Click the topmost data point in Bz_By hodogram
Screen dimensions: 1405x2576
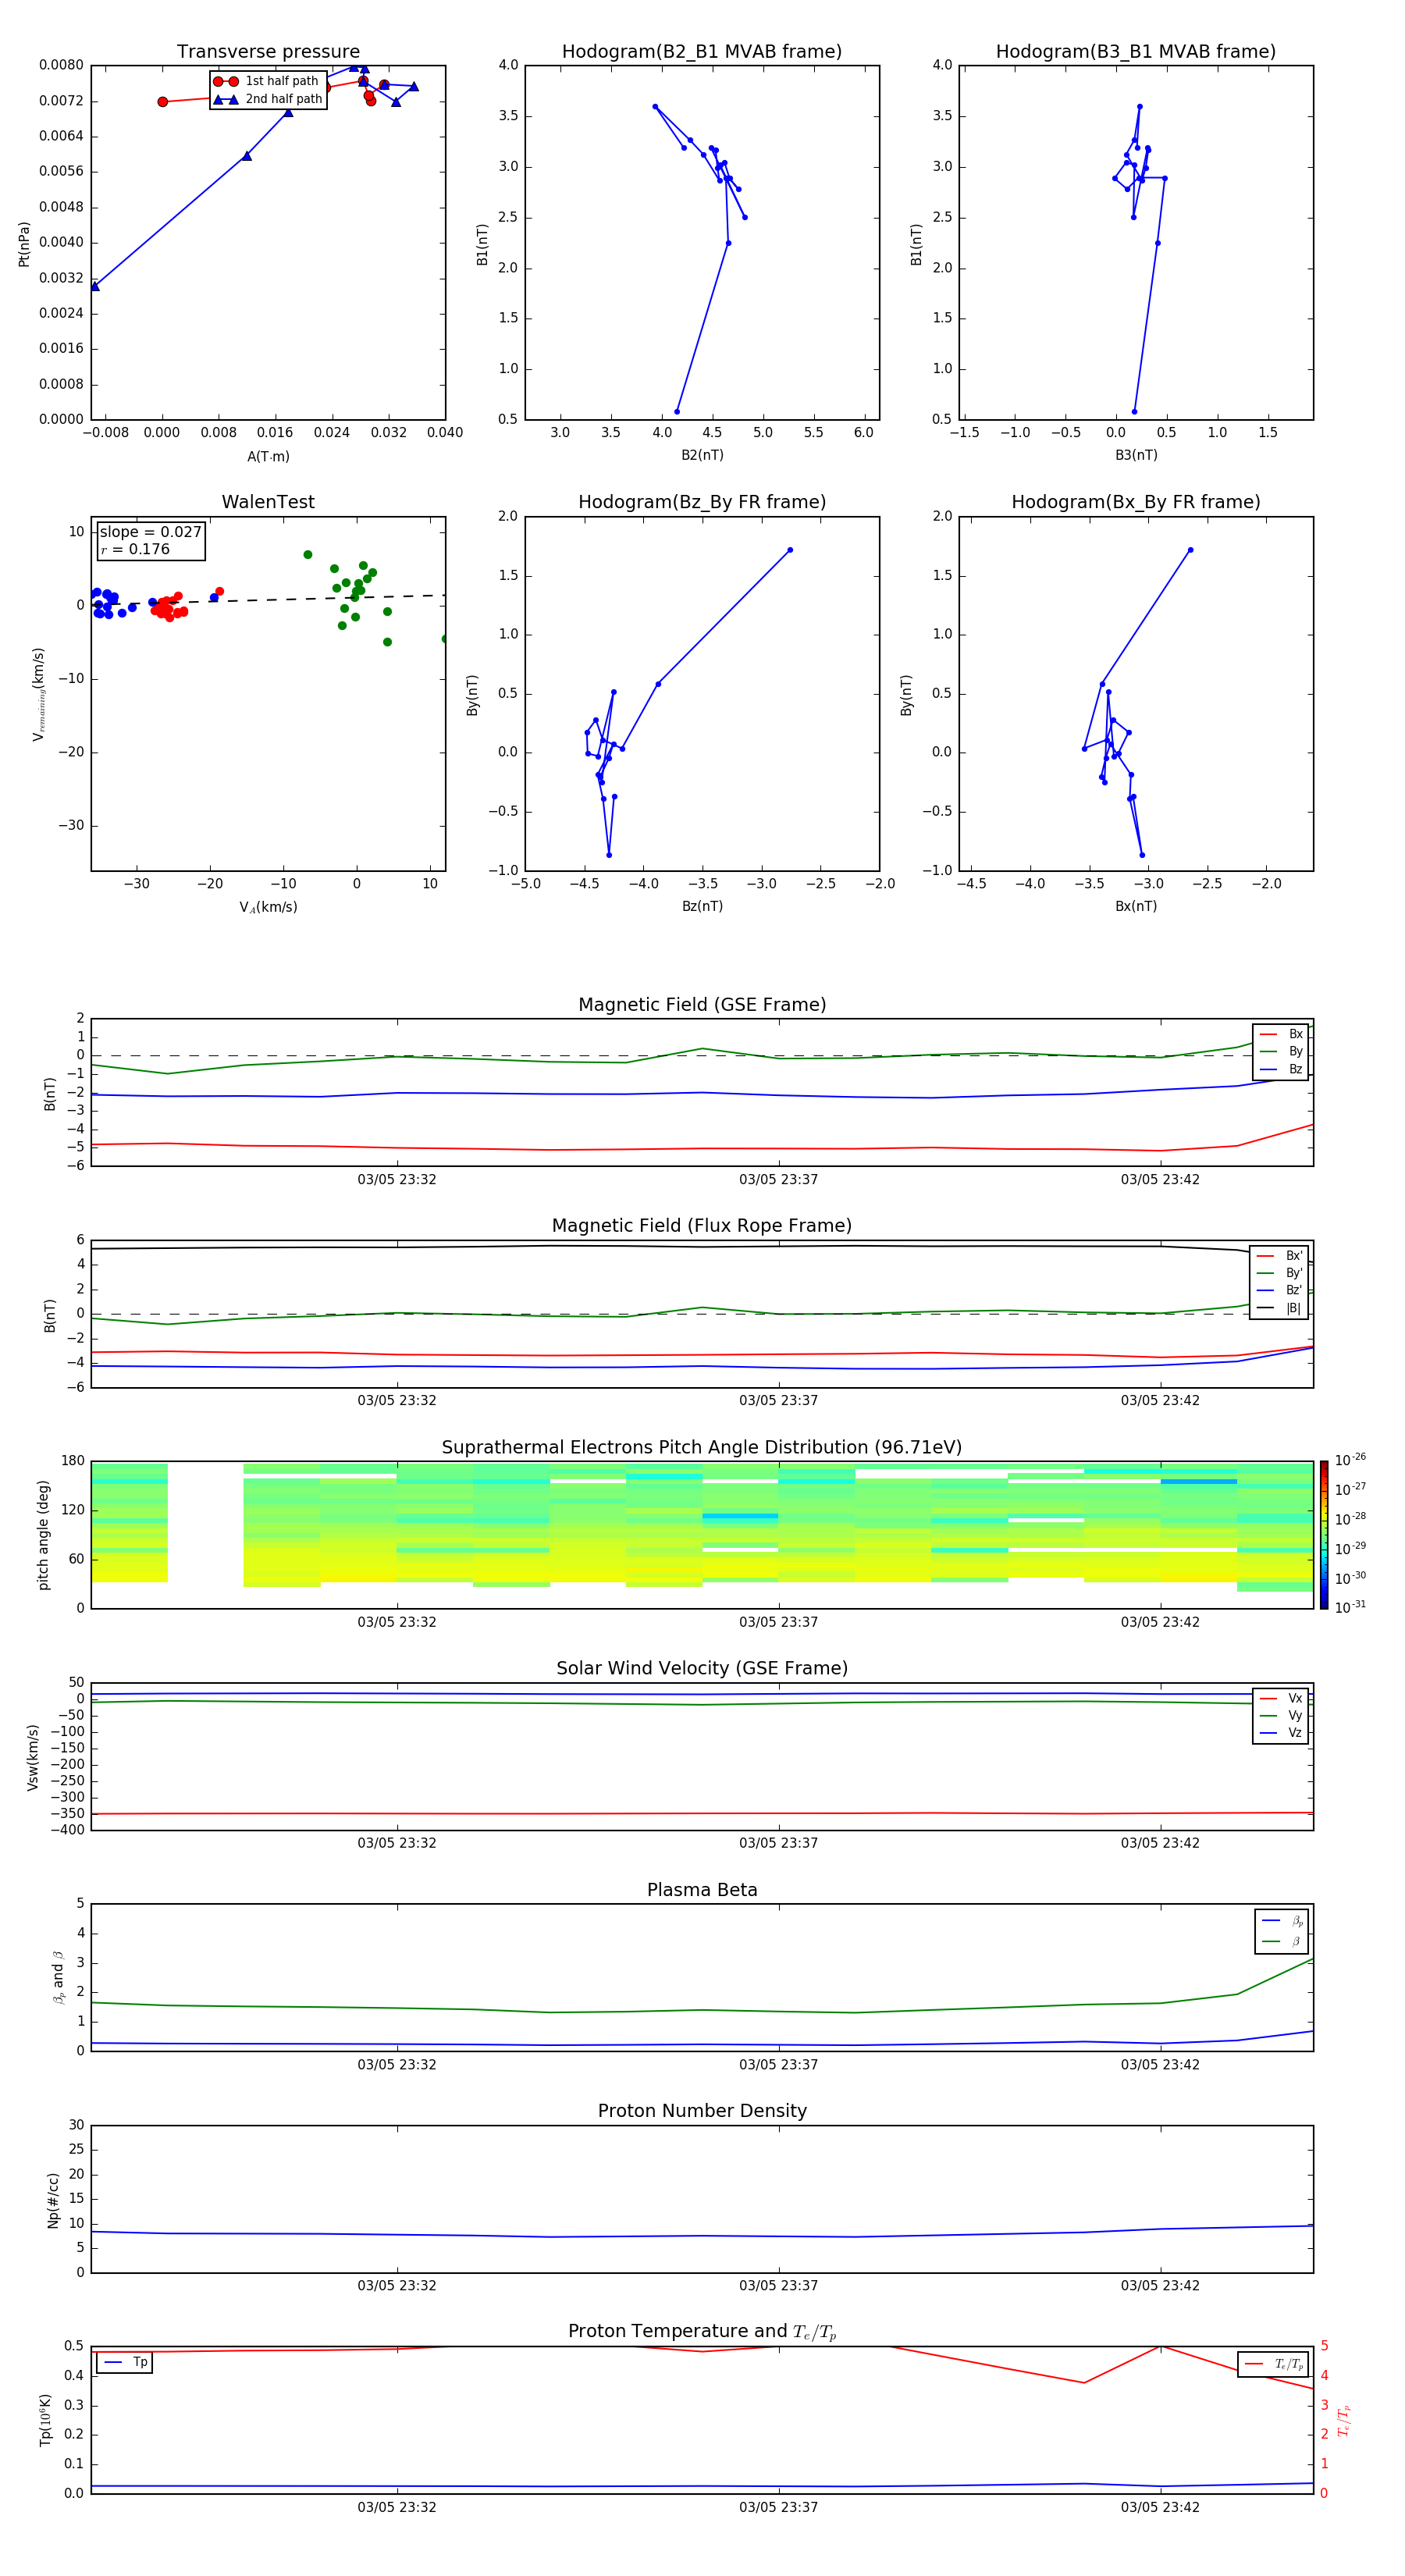[790, 550]
